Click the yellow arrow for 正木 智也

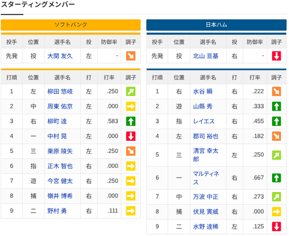coord(131,166)
